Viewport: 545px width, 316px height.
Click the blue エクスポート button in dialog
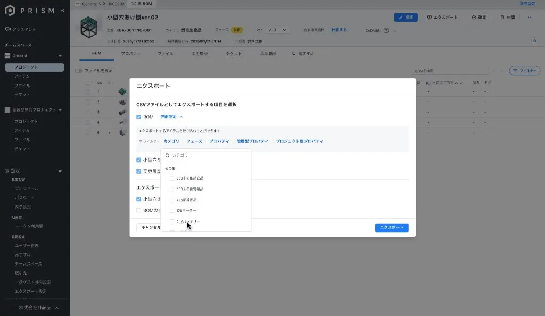pyautogui.click(x=391, y=228)
